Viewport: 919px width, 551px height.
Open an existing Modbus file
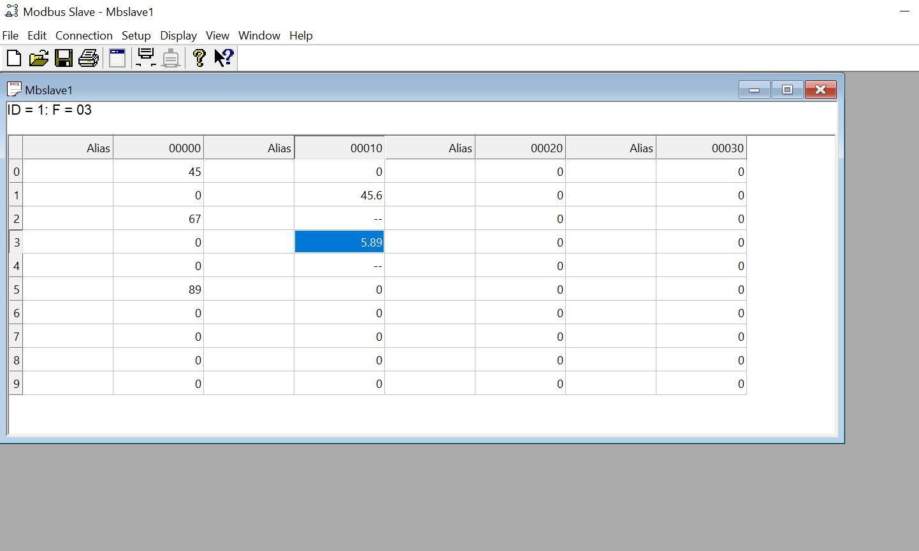[39, 58]
